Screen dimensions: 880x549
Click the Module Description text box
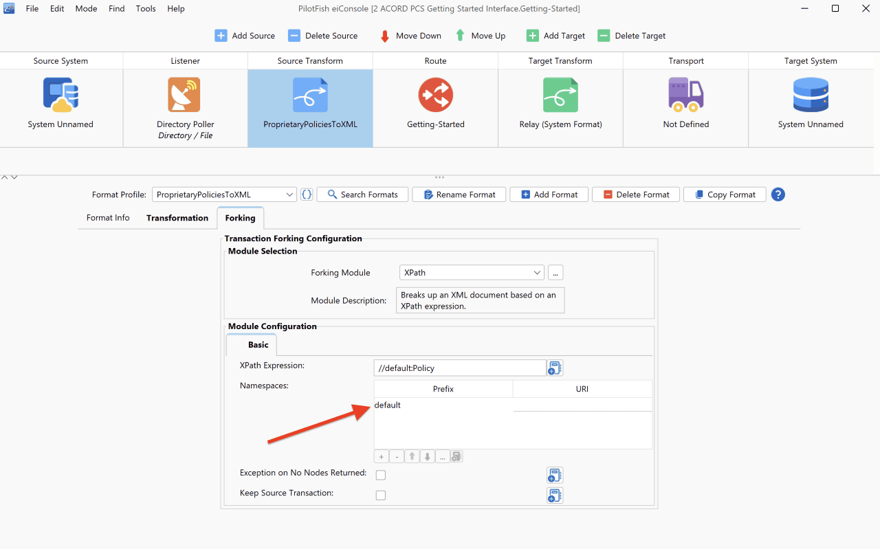[480, 300]
